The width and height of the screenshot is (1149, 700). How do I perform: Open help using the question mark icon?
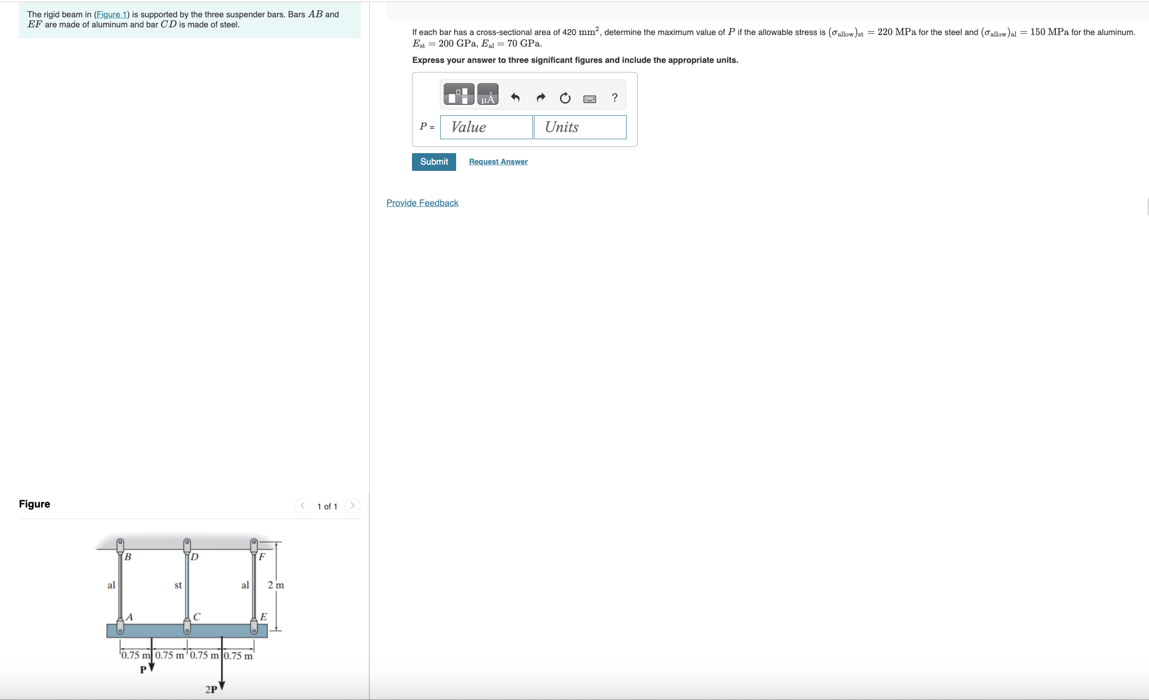coord(615,98)
